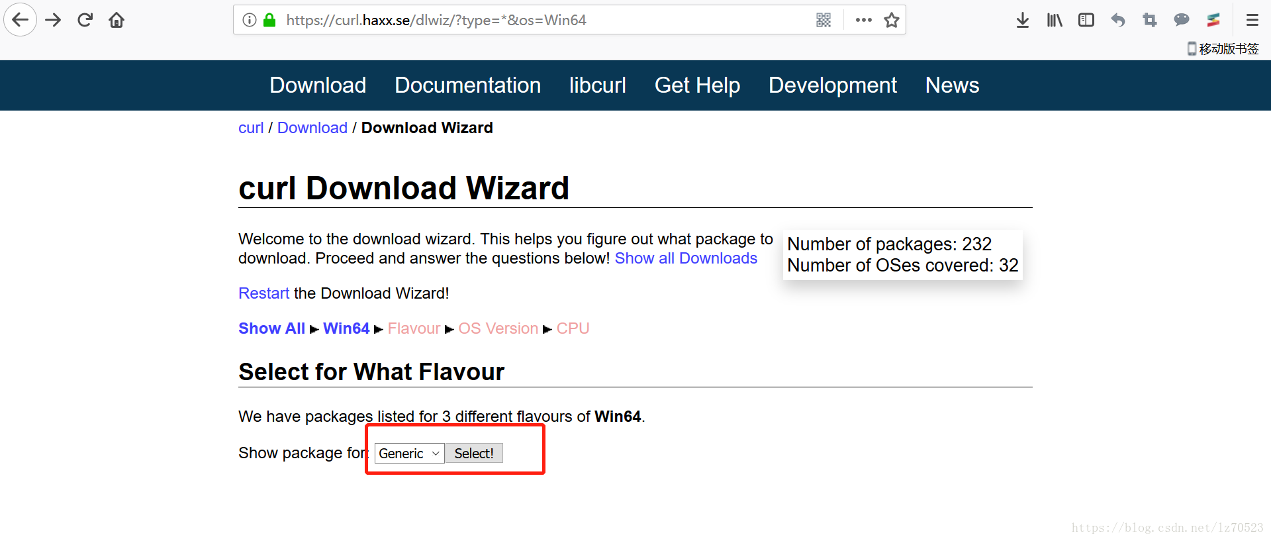This screenshot has width=1271, height=541.
Task: Open the chat bubble toolbar icon
Action: [x=1182, y=20]
